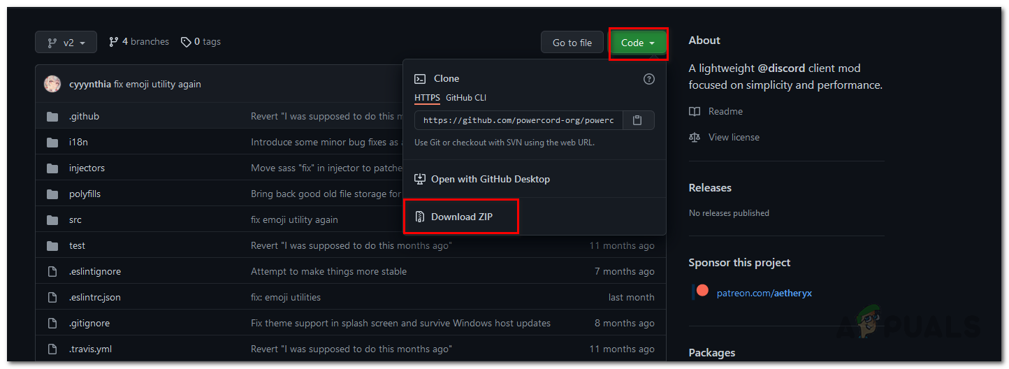Viewport: 1009px width, 369px height.
Task: Open the .gitignore file
Action: [x=89, y=323]
